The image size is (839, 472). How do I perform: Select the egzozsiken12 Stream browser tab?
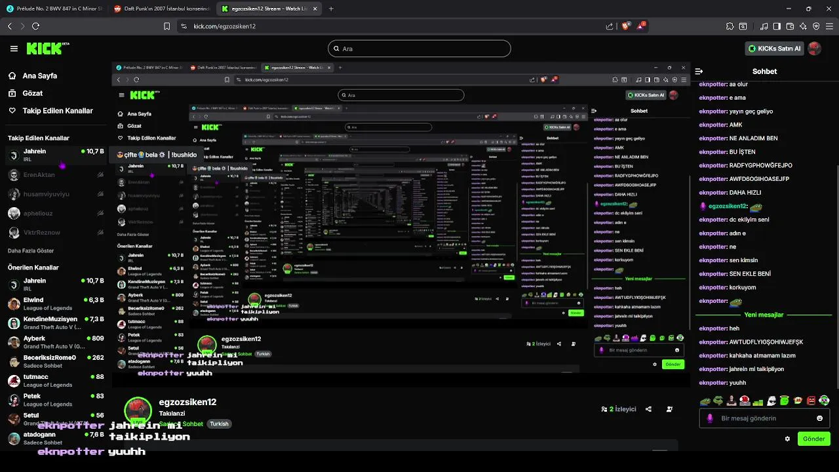pos(269,9)
